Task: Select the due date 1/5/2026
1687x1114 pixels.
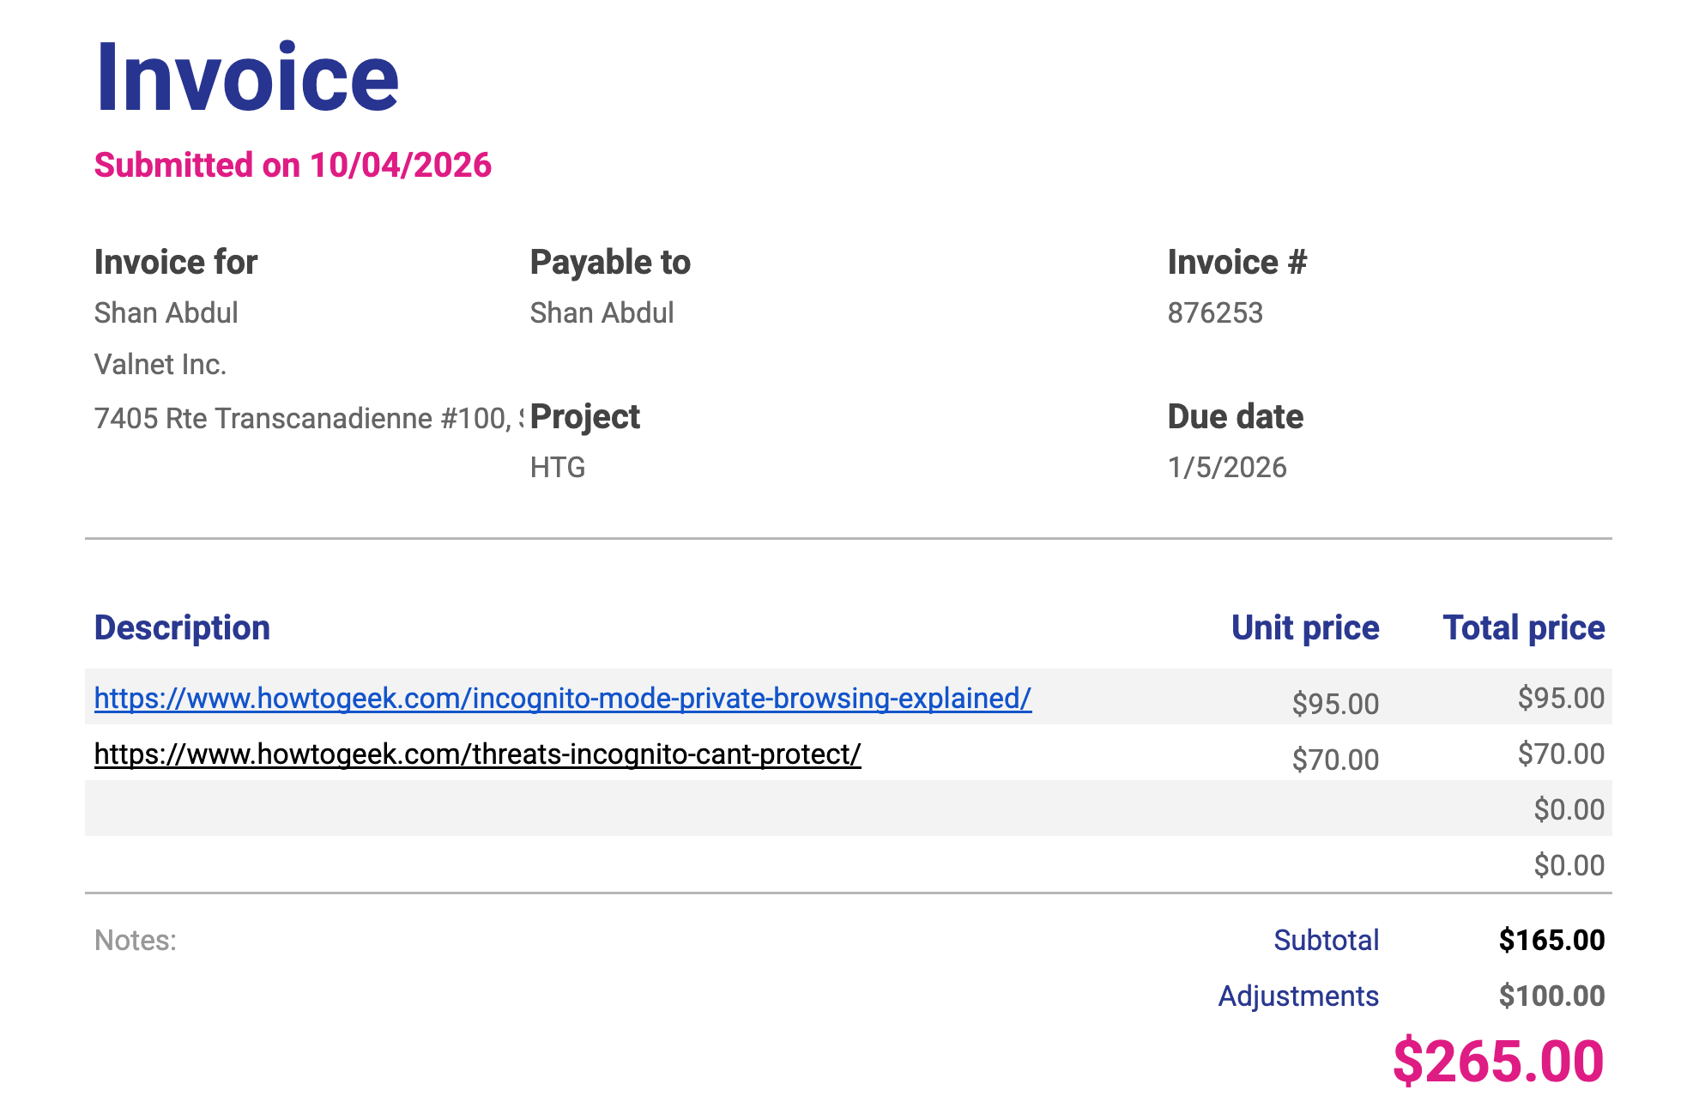Action: click(1227, 467)
